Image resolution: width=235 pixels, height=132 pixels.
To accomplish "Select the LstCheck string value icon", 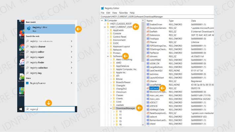I will pos(148,88).
